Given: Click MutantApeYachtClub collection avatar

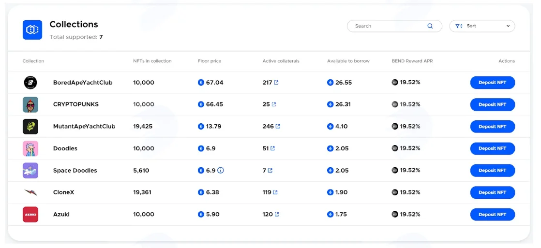Looking at the screenshot, I should click(x=30, y=127).
